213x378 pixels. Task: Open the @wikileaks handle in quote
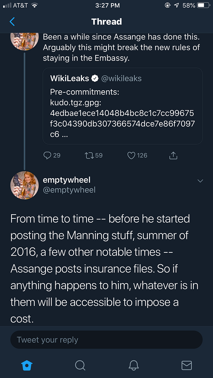121,79
